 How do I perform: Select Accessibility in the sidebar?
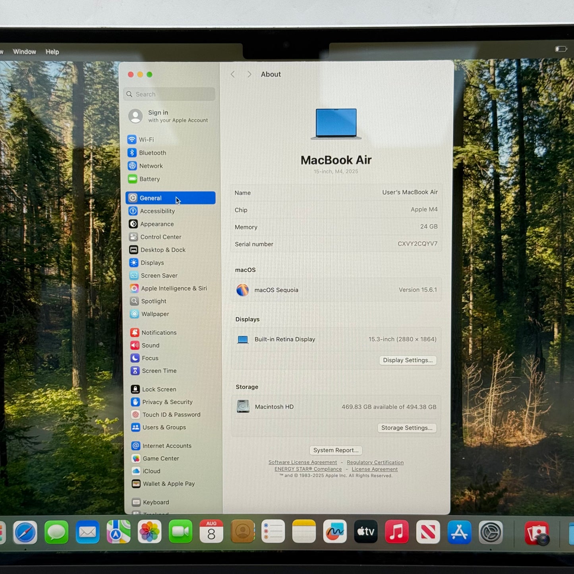click(x=152, y=211)
